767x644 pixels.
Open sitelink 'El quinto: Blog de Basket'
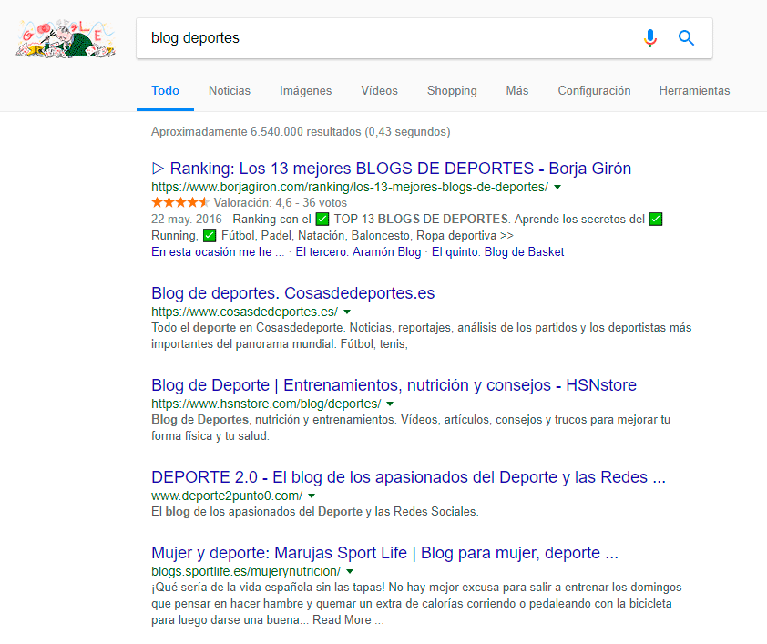(497, 251)
